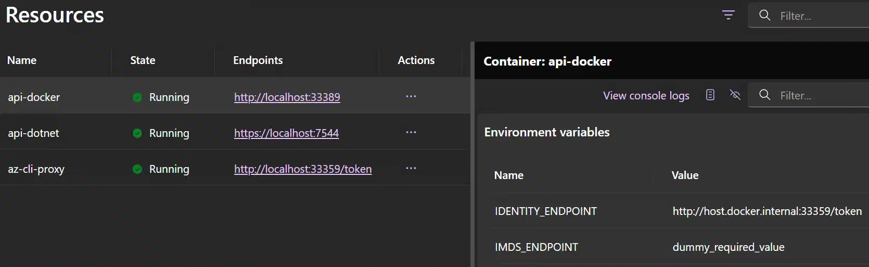Click magnifier icon in details filter
The width and height of the screenshot is (869, 267).
764,95
